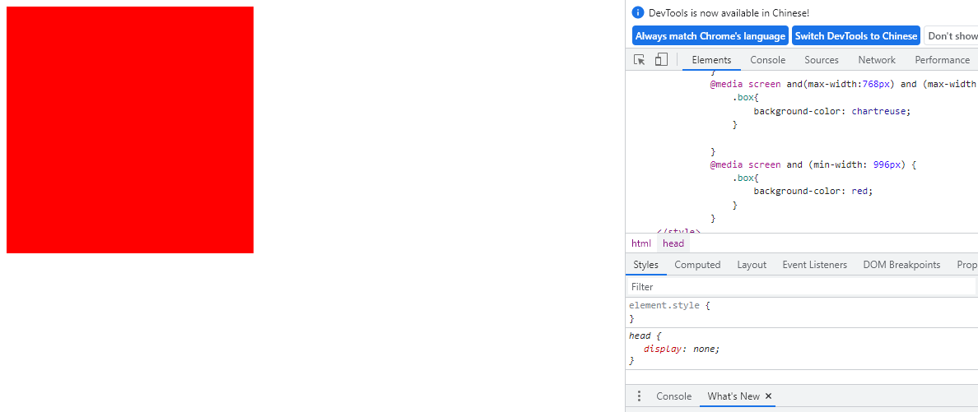Image resolution: width=978 pixels, height=412 pixels.
Task: Open the Console panel tab
Action: click(768, 60)
